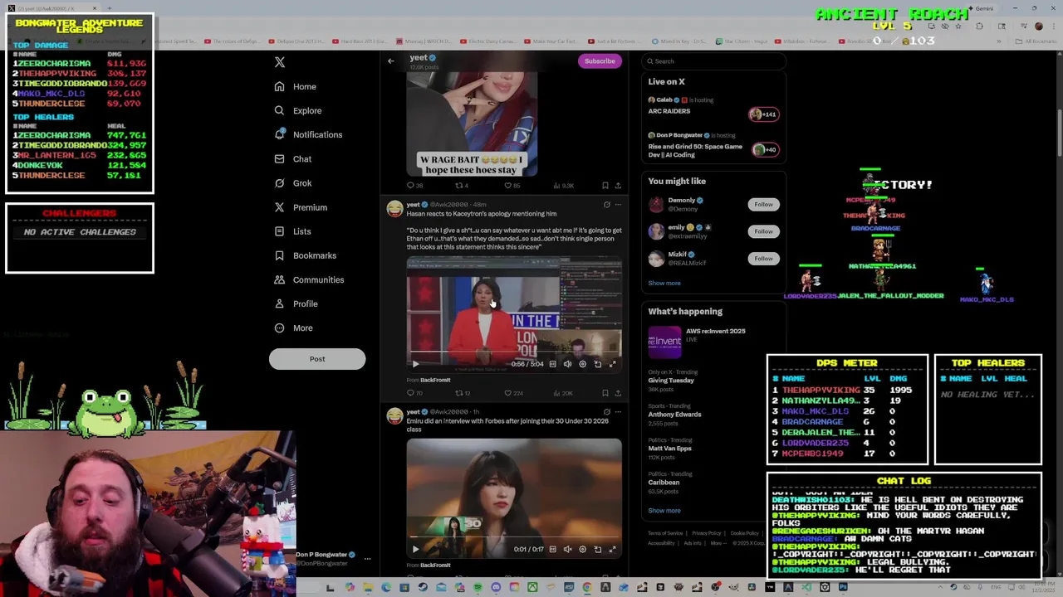The height and width of the screenshot is (597, 1063).
Task: Click the Lists sidebar icon
Action: 280,231
